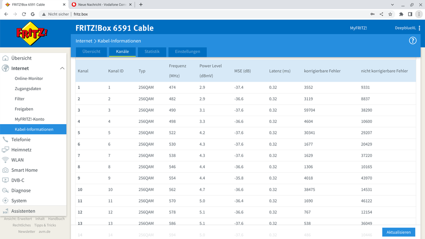This screenshot has height=239, width=425.
Task: Collapse the Internet menu section
Action: (62, 68)
